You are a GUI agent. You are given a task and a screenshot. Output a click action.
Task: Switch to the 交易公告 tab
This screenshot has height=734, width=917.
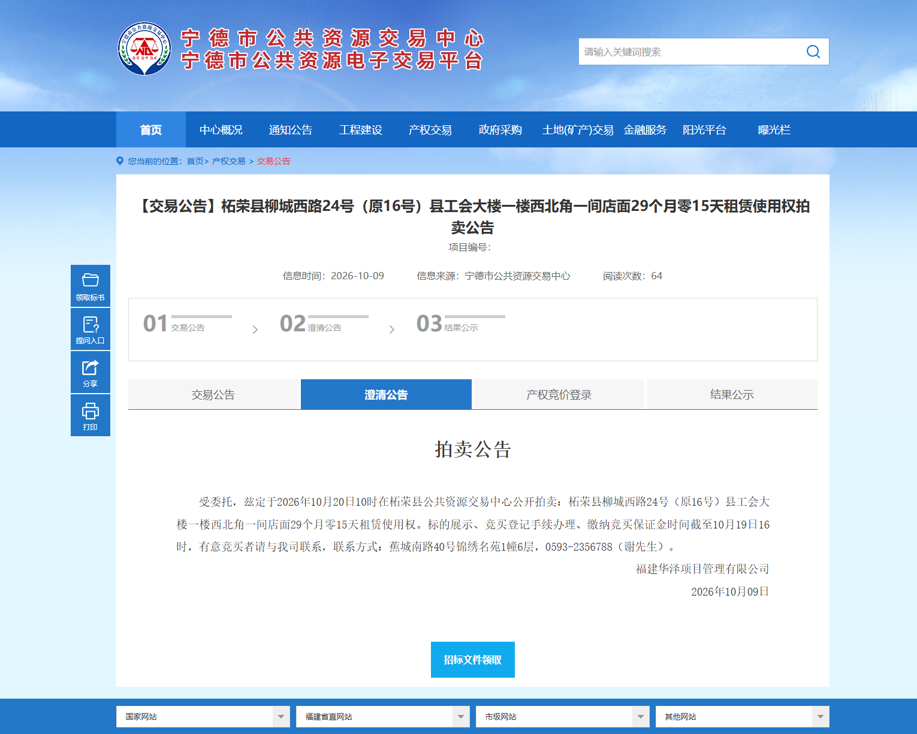213,394
